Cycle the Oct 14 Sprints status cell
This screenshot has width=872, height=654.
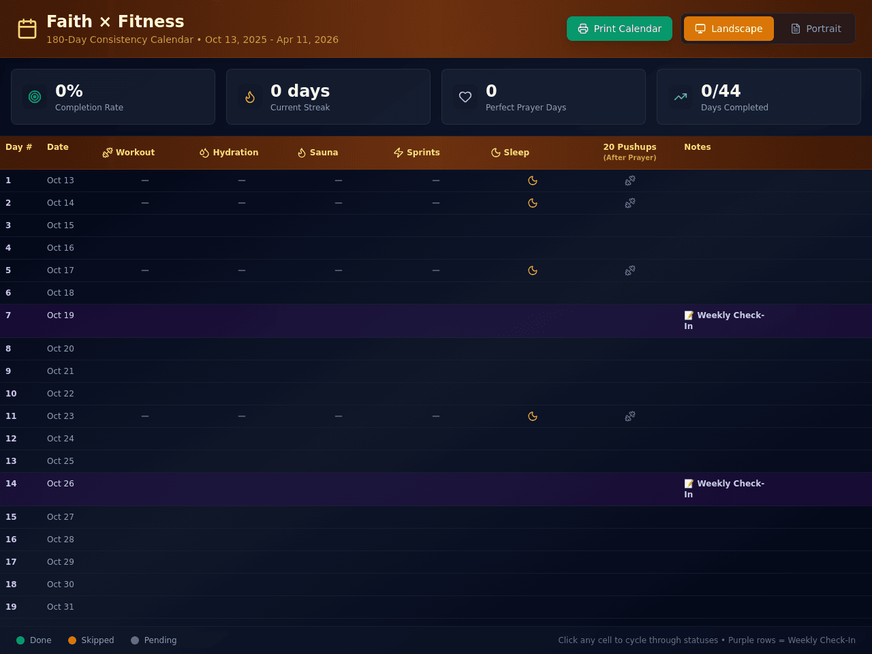(x=436, y=203)
